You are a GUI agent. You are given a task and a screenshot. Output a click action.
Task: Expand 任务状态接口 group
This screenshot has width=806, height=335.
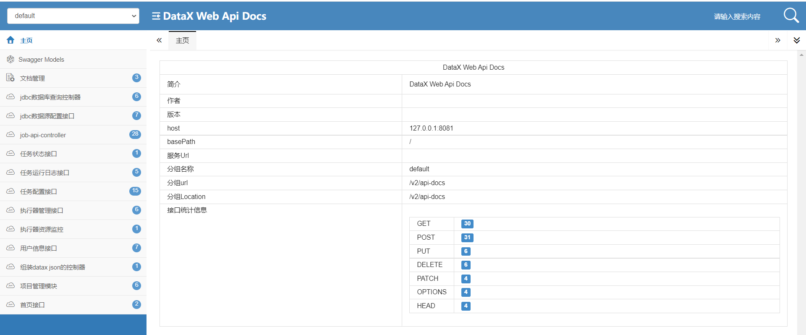73,154
